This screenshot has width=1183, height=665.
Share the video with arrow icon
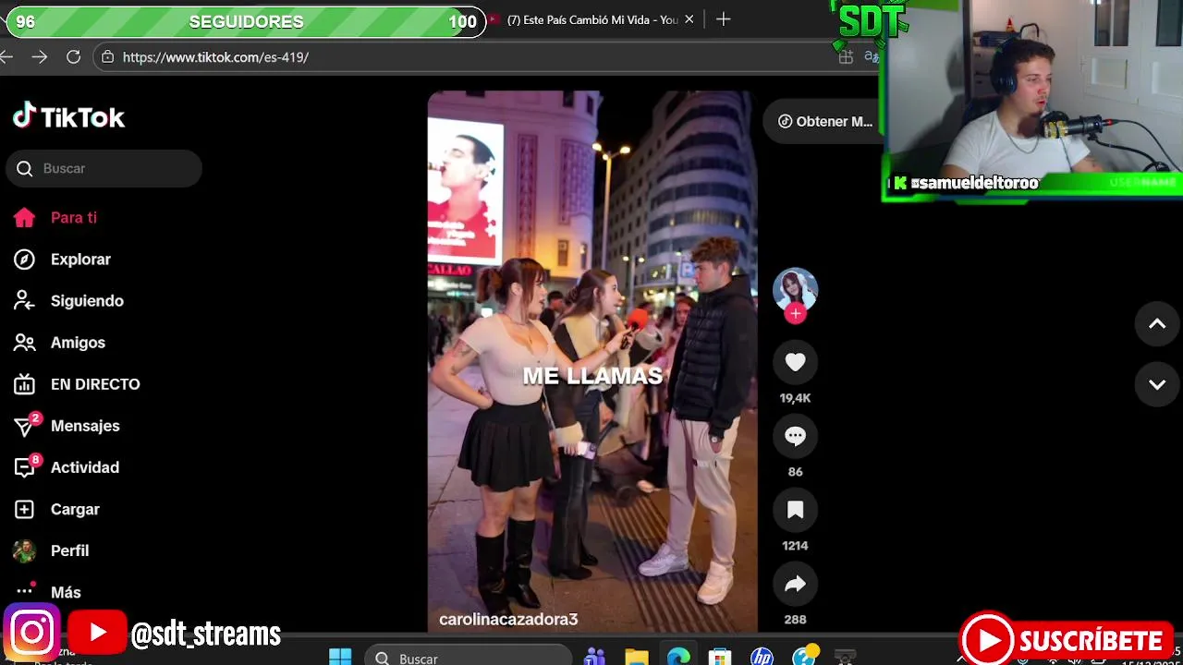pos(795,584)
